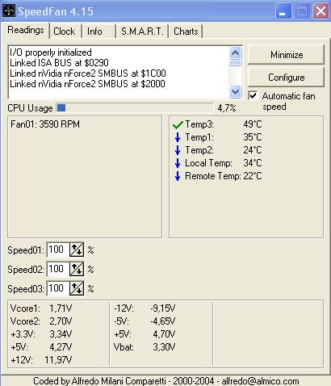Minimize the window from title bar
The height and width of the screenshot is (386, 331).
click(x=283, y=11)
